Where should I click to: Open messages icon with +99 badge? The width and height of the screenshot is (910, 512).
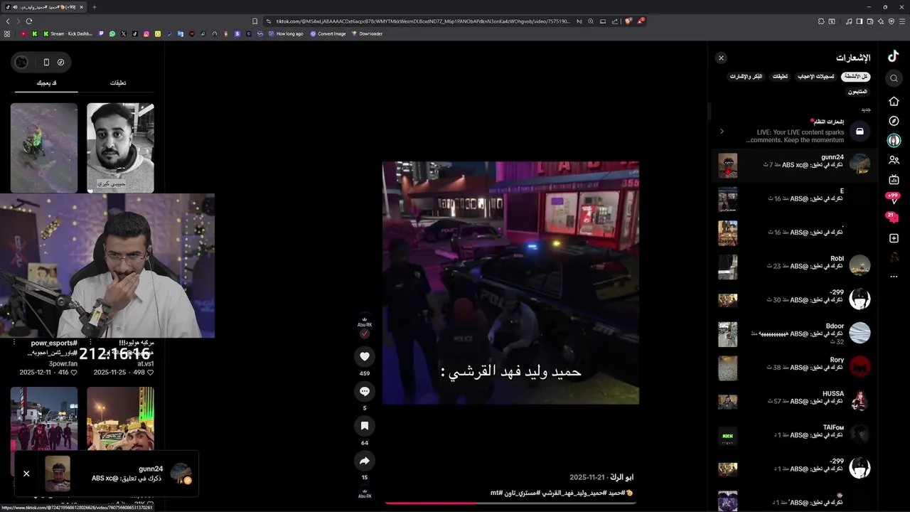point(893,198)
